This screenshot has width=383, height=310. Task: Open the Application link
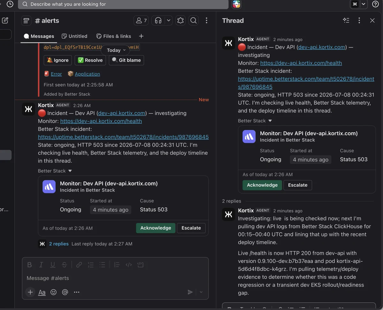click(x=87, y=74)
